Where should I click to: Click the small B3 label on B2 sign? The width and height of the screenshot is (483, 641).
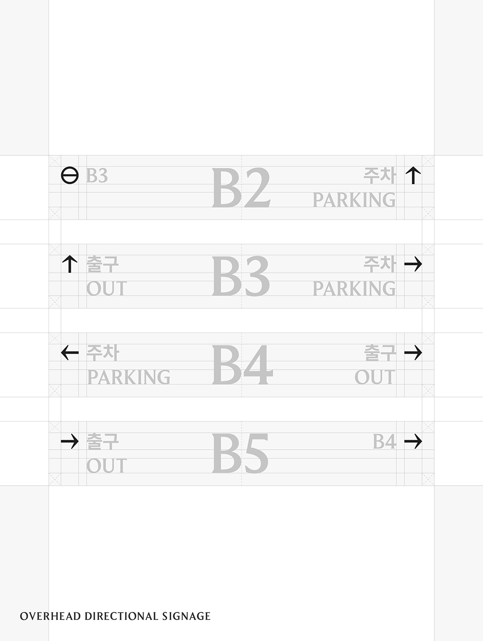pos(97,176)
